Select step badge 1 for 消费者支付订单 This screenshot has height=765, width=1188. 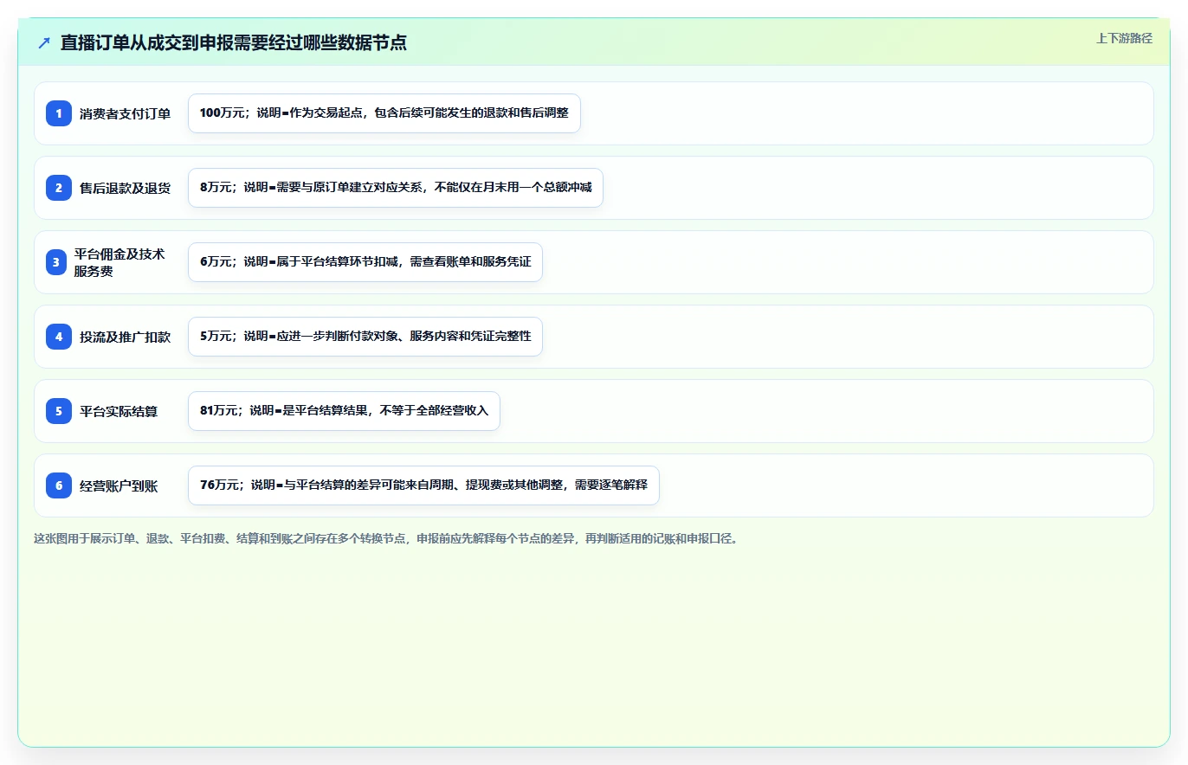point(59,113)
